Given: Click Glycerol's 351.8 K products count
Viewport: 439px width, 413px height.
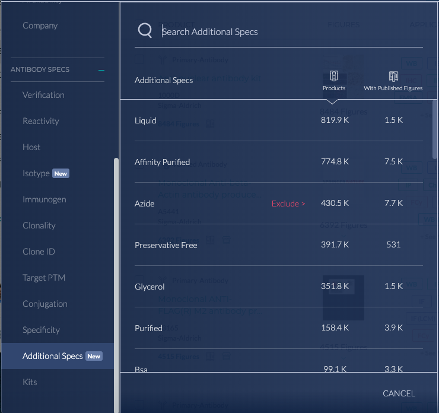Looking at the screenshot, I should tap(335, 286).
